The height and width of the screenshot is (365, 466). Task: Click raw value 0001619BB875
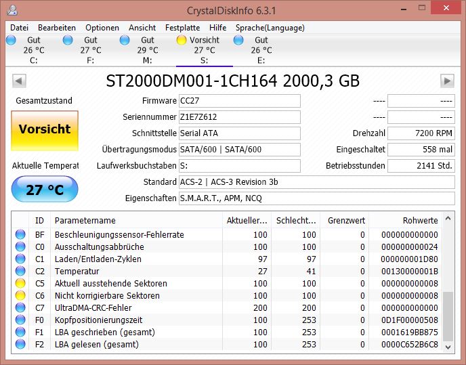click(410, 332)
